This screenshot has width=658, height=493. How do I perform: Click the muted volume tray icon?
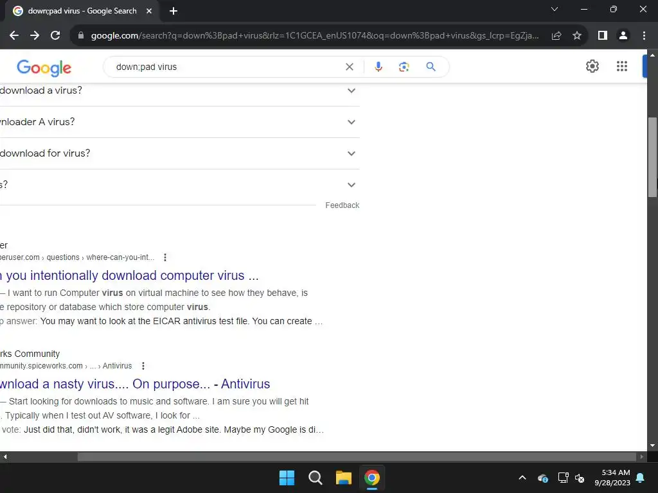point(580,478)
